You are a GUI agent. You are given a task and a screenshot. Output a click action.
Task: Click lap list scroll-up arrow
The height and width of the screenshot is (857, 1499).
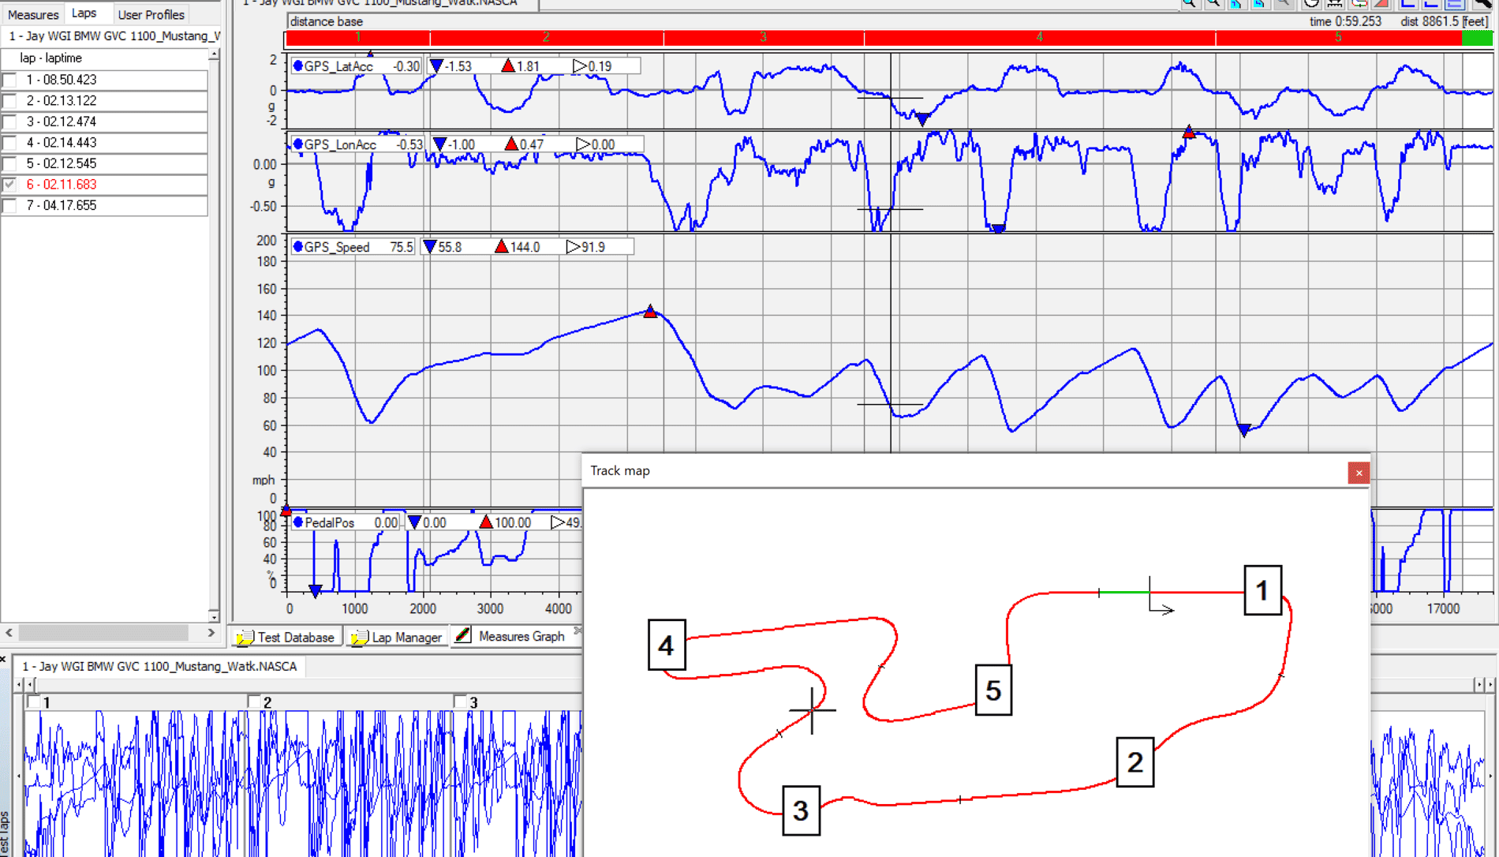coord(214,54)
